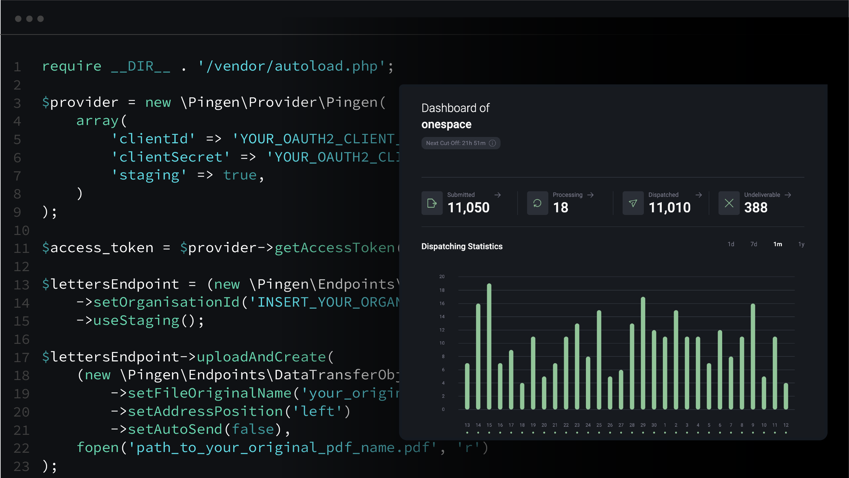Viewport: 849px width, 478px height.
Task: Switch chart range to 7d
Action: 754,244
